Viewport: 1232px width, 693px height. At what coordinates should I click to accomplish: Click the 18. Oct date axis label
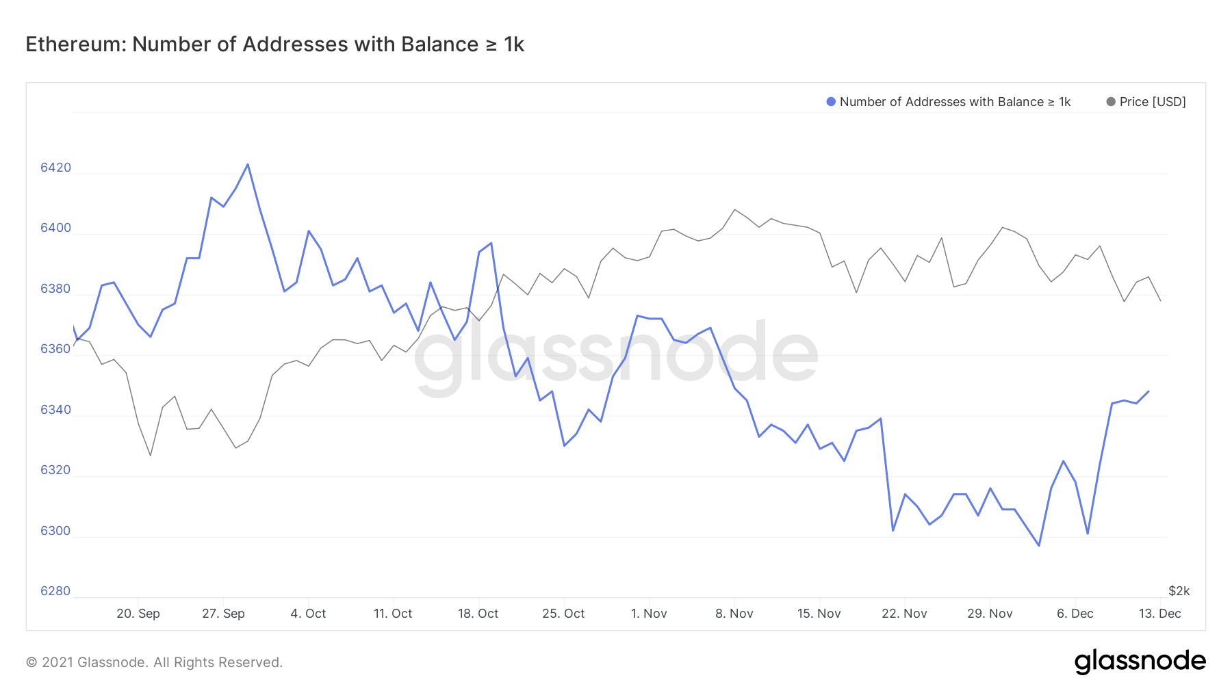[x=478, y=614]
